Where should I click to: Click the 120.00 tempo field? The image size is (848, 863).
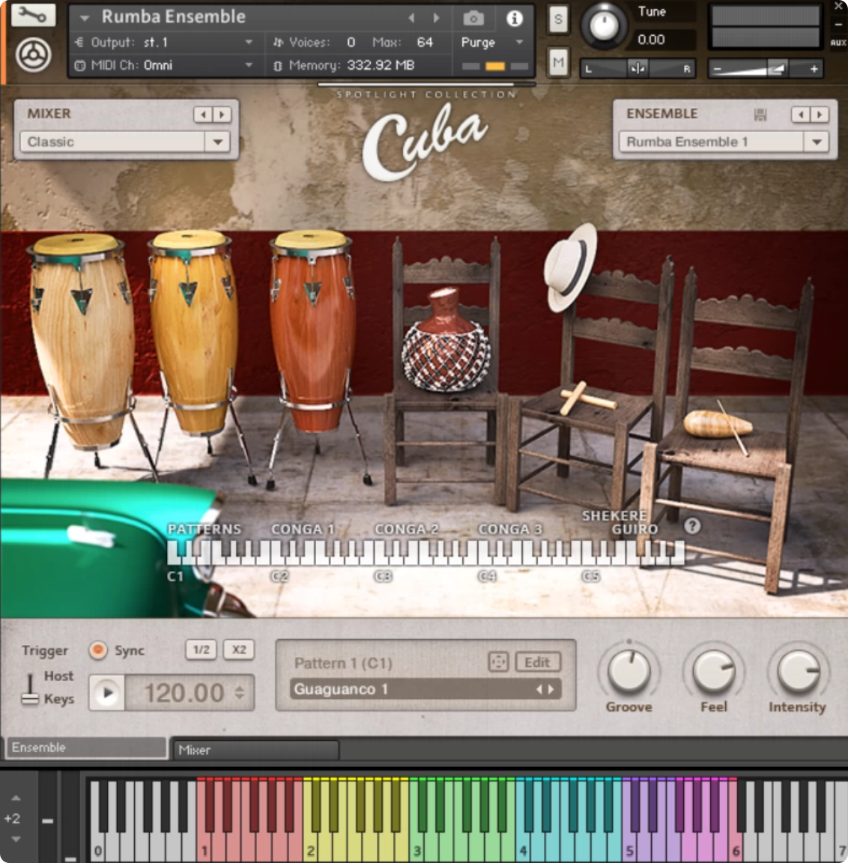coord(184,693)
